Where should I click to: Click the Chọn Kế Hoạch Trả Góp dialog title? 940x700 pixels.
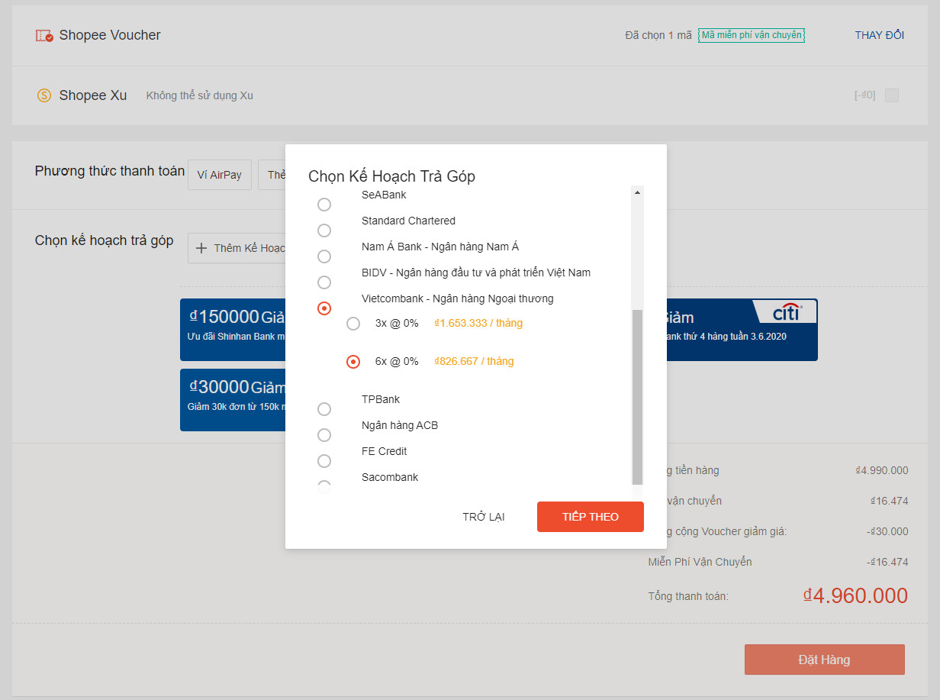(x=391, y=176)
